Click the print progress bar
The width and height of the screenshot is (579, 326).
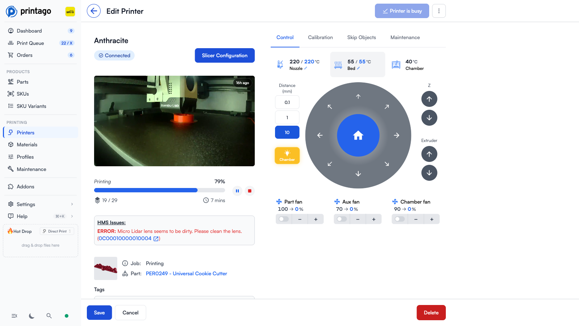point(160,190)
